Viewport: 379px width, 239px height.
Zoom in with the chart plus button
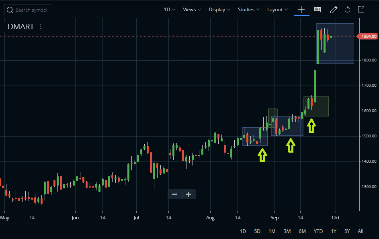[188, 194]
